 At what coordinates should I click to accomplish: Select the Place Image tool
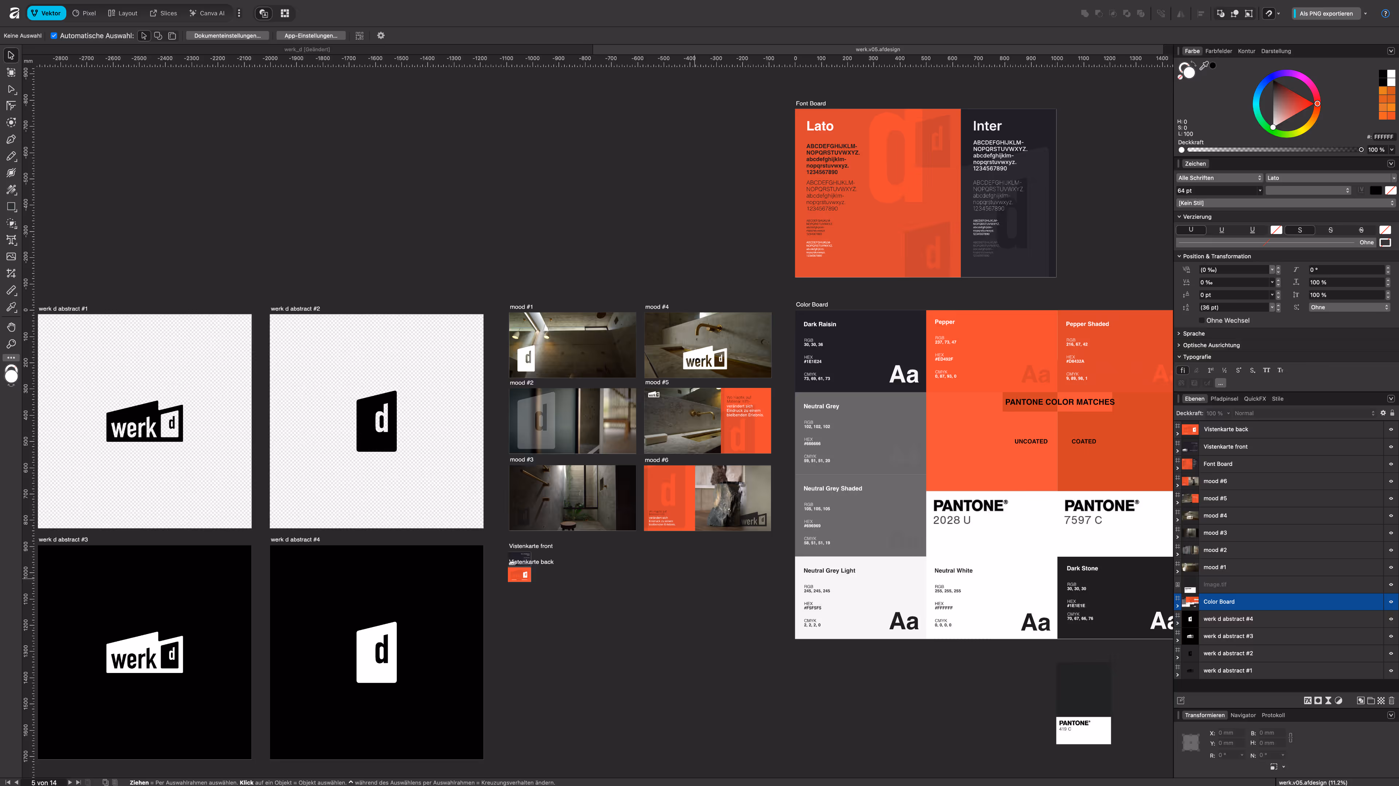coord(11,257)
